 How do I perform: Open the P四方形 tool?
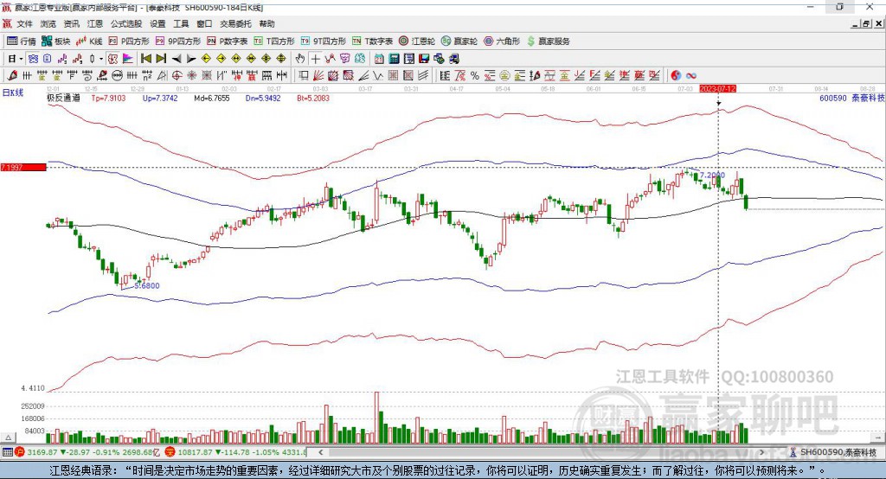pyautogui.click(x=129, y=42)
